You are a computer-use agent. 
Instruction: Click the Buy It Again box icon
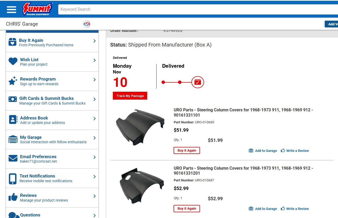point(13,42)
